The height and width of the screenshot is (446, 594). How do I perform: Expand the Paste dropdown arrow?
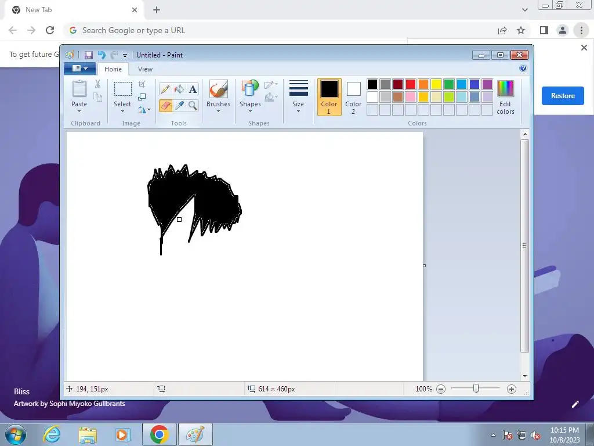tap(79, 111)
